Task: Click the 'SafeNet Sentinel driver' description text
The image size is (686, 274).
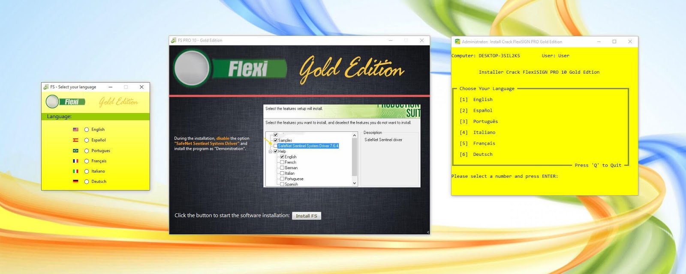Action: (x=383, y=140)
